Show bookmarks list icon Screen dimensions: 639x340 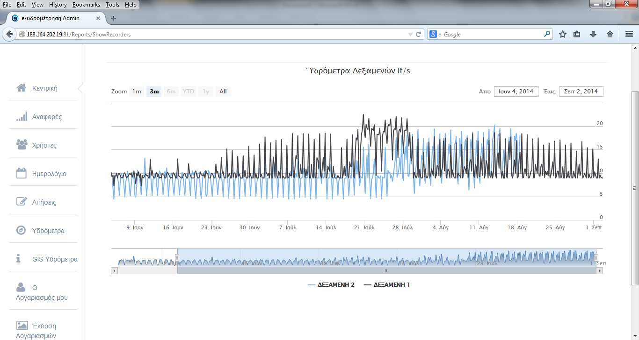(x=577, y=34)
